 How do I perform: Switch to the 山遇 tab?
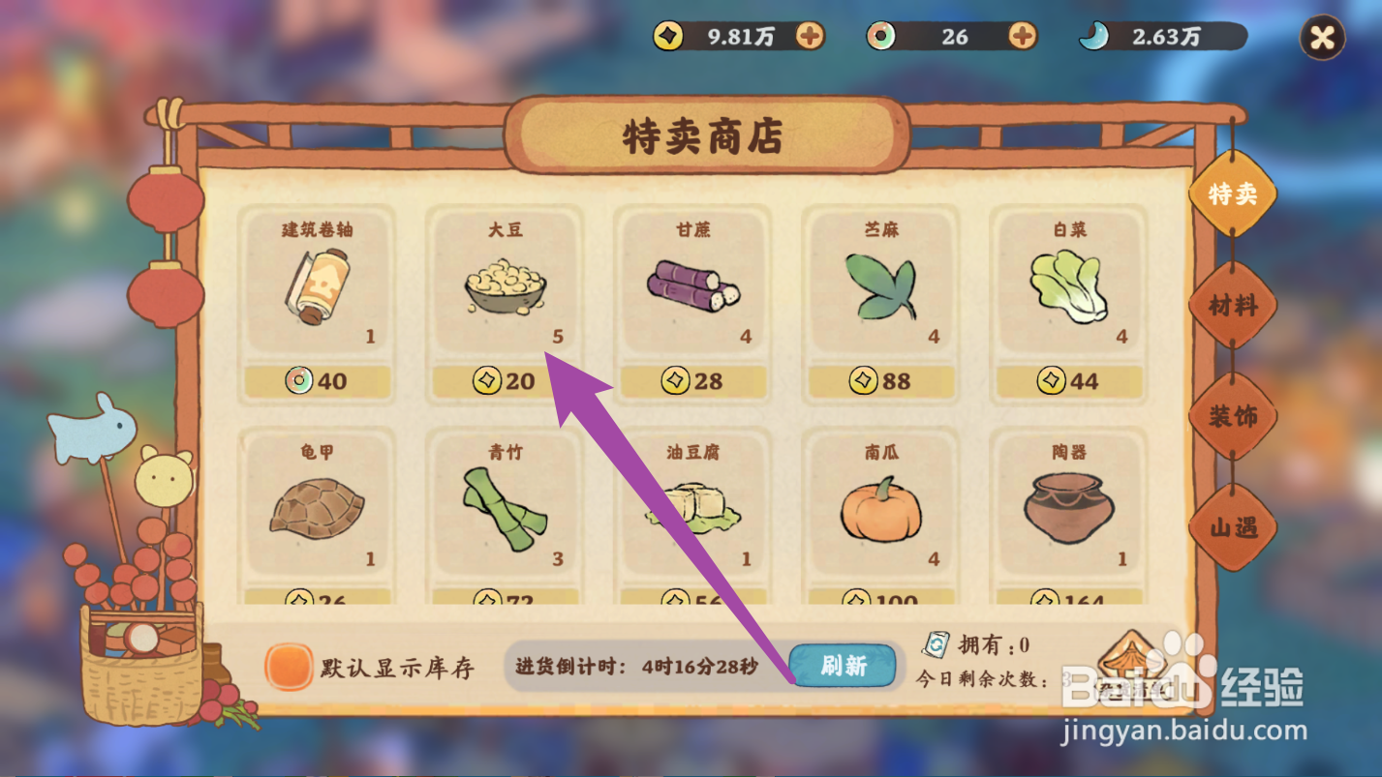1233,528
